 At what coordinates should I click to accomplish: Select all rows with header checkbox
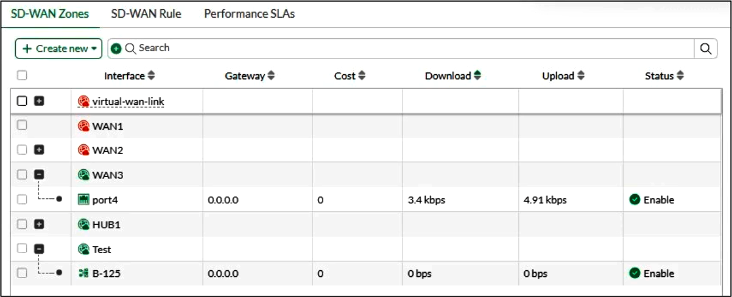point(22,75)
